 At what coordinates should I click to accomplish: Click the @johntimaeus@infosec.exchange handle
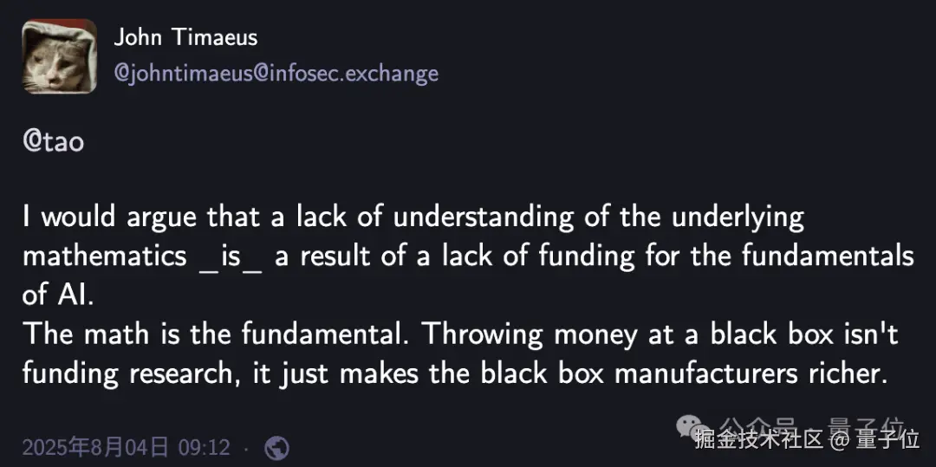[276, 74]
